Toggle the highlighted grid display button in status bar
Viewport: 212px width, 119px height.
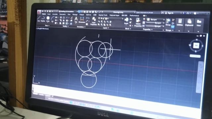(71, 102)
